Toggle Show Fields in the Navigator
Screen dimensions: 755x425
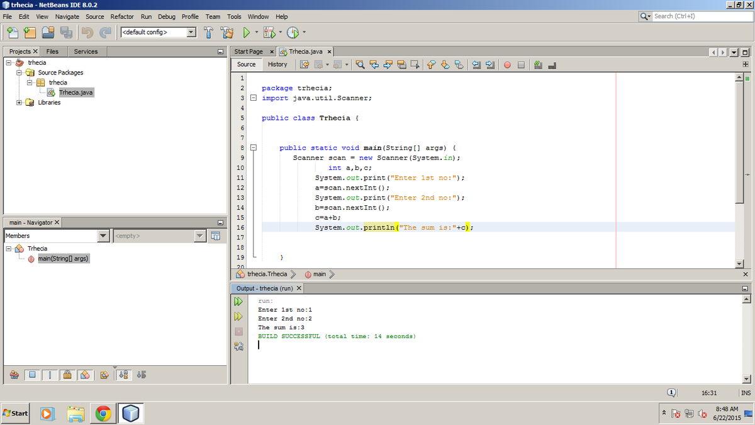tap(33, 375)
